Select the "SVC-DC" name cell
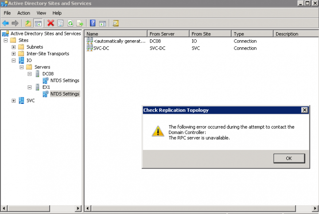The height and width of the screenshot is (214, 319). tap(101, 48)
